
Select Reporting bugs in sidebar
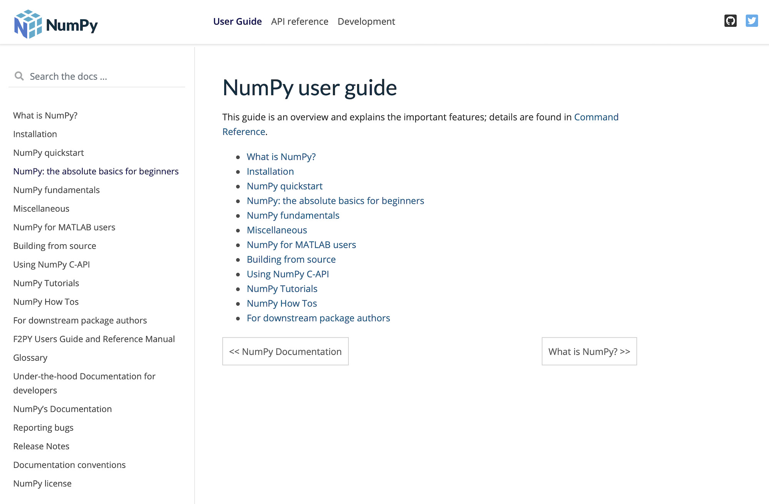click(43, 428)
